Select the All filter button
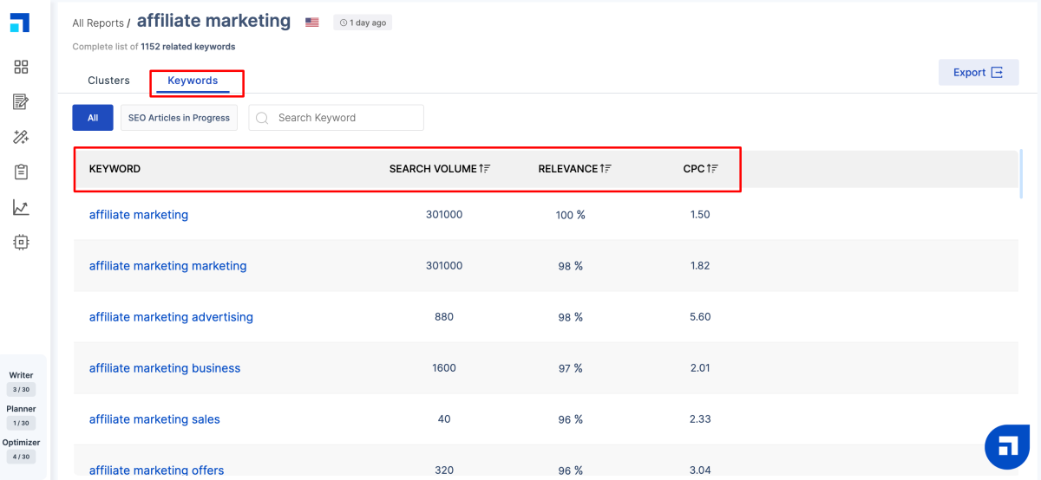 [93, 118]
